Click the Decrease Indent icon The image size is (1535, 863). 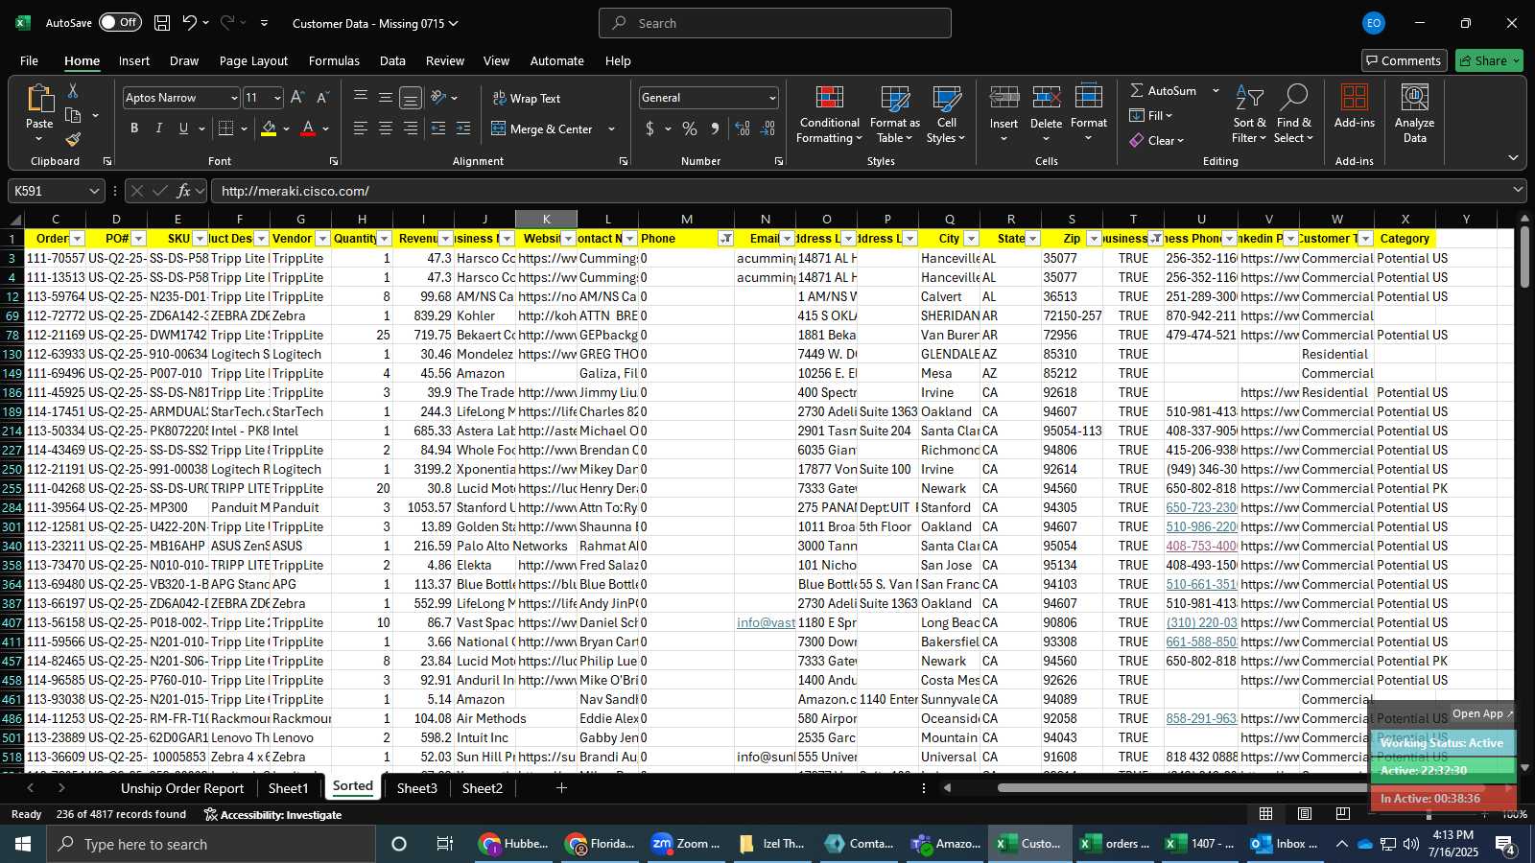(438, 128)
